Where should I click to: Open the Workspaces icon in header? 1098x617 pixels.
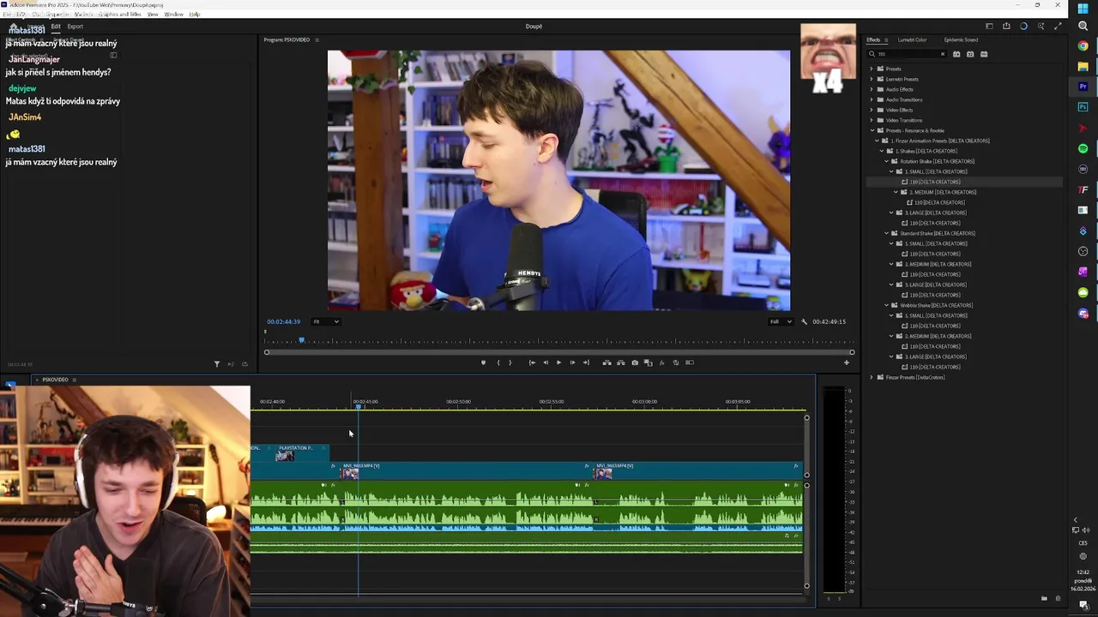click(x=989, y=26)
